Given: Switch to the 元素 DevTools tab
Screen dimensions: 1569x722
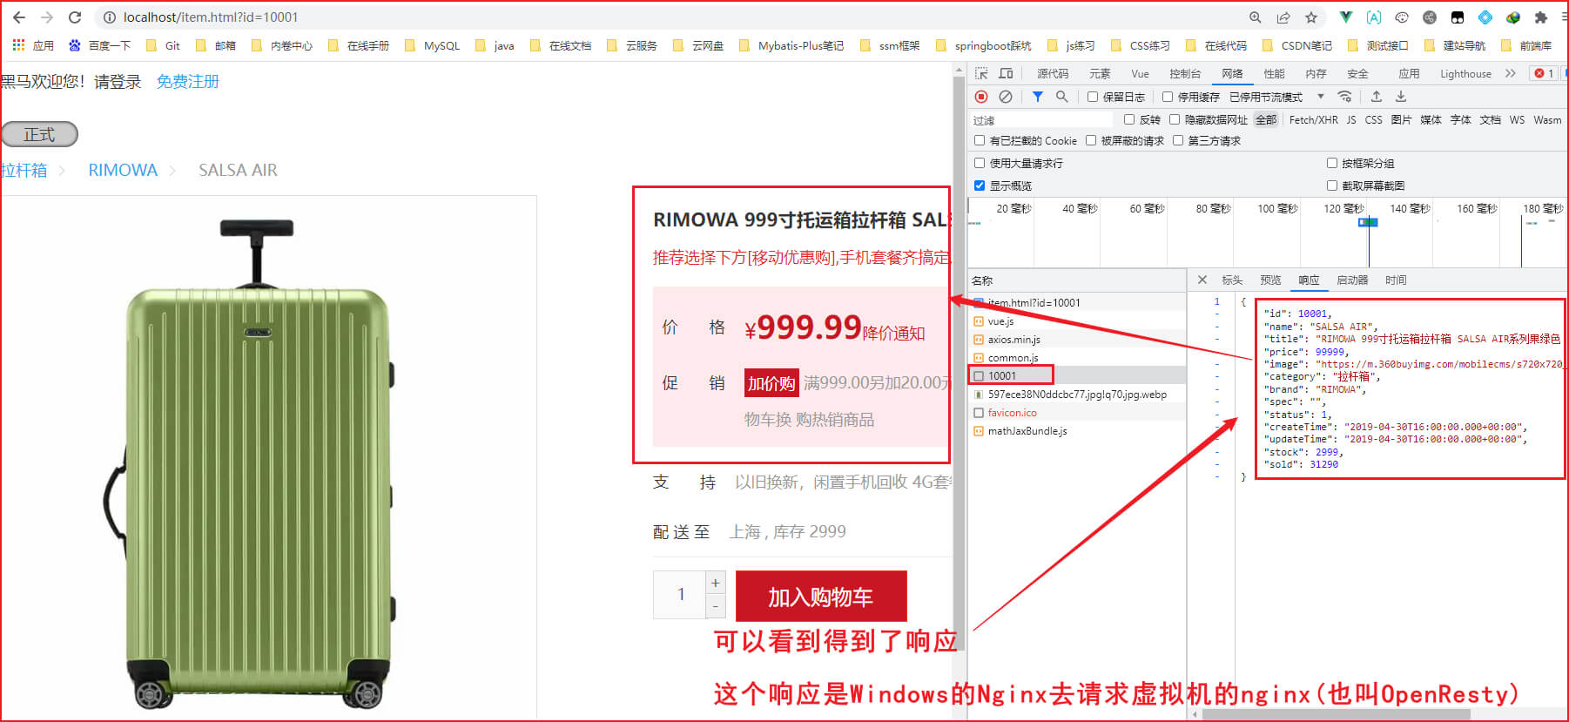Looking at the screenshot, I should [x=1100, y=73].
